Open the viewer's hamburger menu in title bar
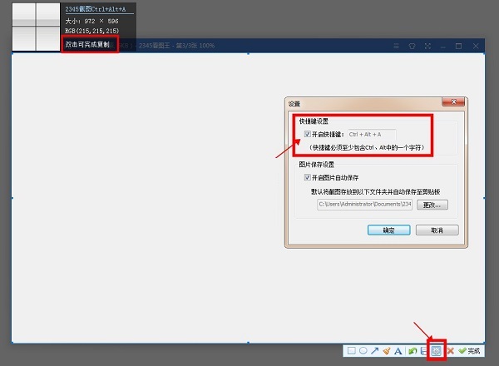Screen dimensions: 499x366 (397, 46)
